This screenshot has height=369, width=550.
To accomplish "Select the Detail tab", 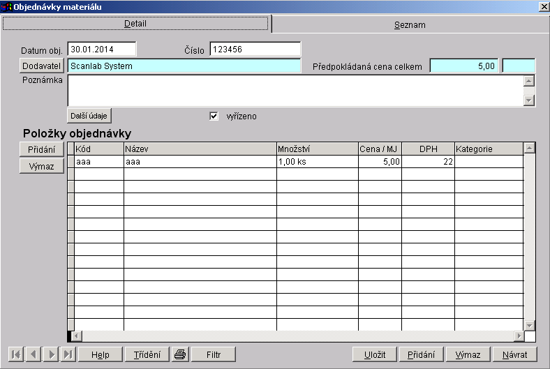I will pyautogui.click(x=135, y=24).
